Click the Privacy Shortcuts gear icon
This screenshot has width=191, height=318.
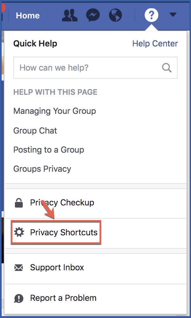coord(19,232)
